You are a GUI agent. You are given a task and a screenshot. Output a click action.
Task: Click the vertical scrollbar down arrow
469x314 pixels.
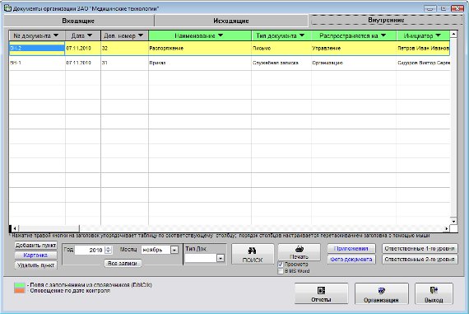tap(453, 222)
